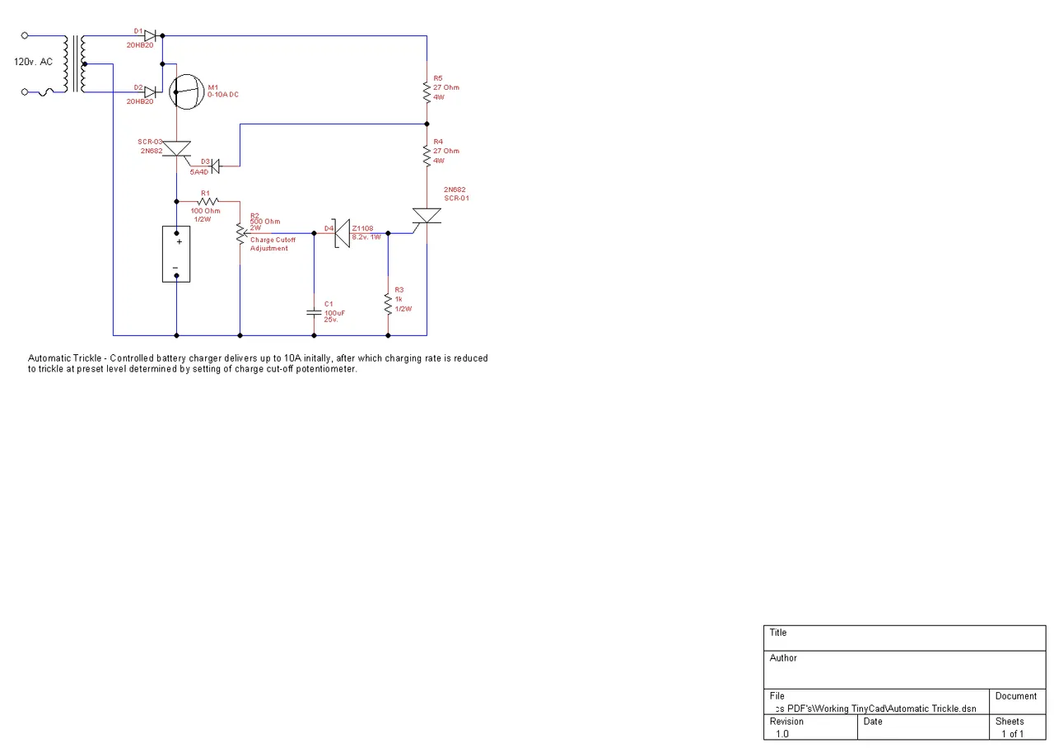The image size is (1054, 748).
Task: Click the D3 diode symbol
Action: pyautogui.click(x=216, y=166)
